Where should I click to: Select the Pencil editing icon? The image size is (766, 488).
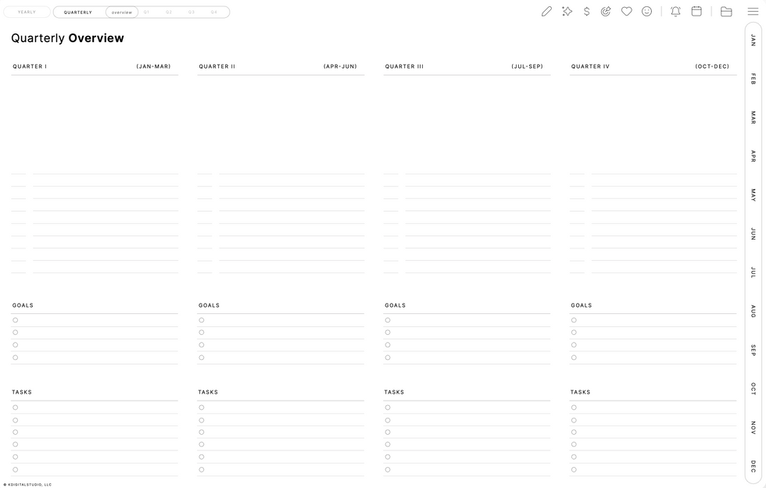pyautogui.click(x=546, y=11)
